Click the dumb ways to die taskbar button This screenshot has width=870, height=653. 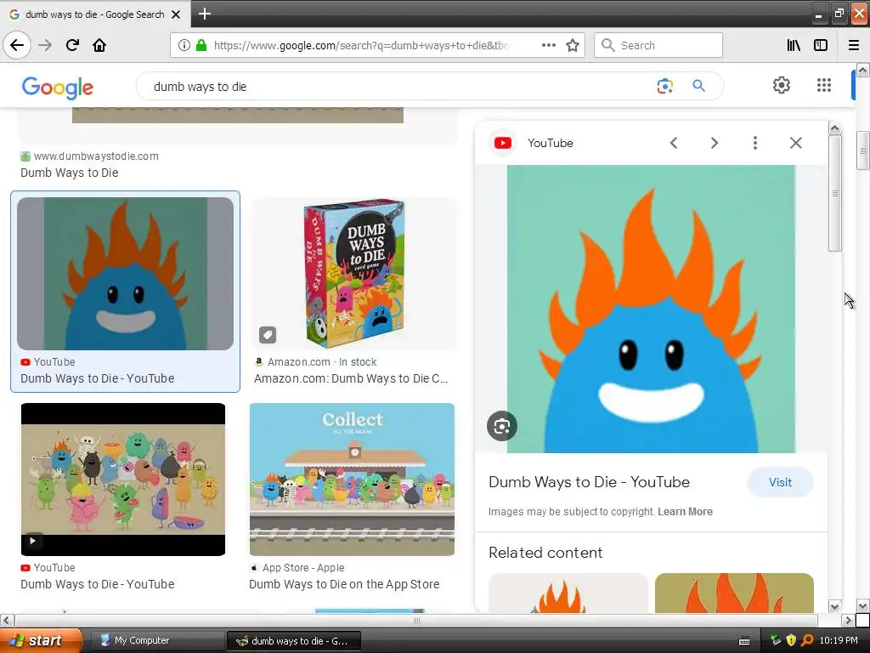click(x=294, y=641)
